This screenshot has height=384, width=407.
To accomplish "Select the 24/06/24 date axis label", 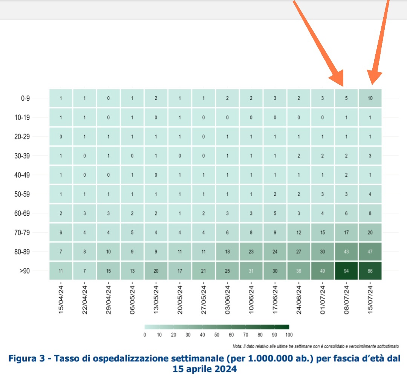I will coord(299,300).
